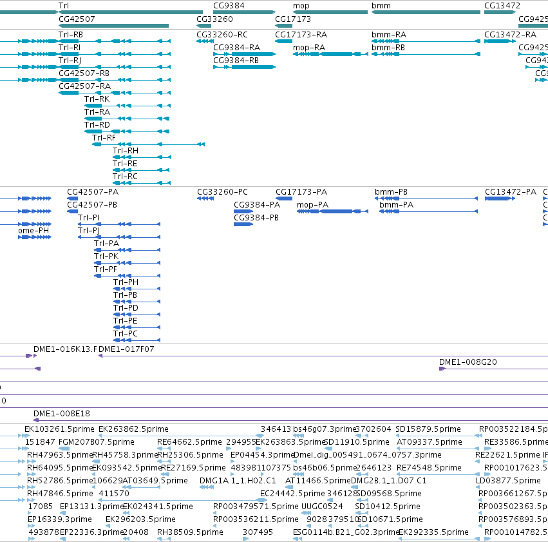Open the Trl-PI protein feature

point(88,218)
